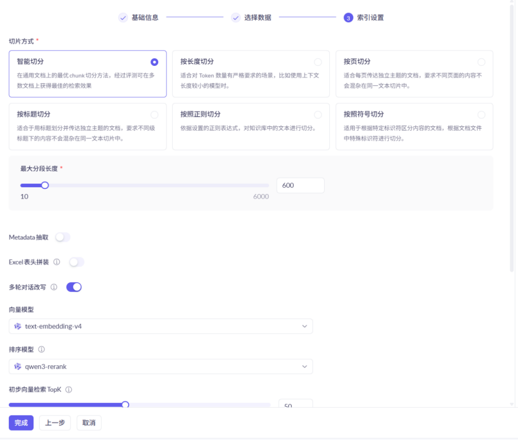
Task: Click the qwen3-rerank model logo icon
Action: [18, 366]
